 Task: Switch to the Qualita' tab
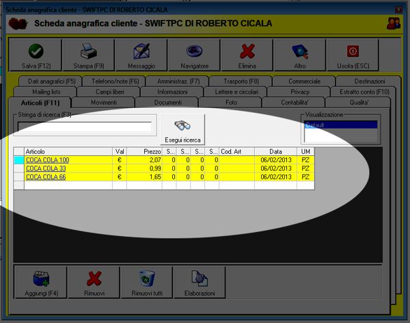359,103
